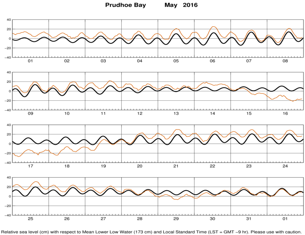The height and width of the screenshot is (235, 305).
Task: Click day label "01" next to "02"
Action: point(30,61)
